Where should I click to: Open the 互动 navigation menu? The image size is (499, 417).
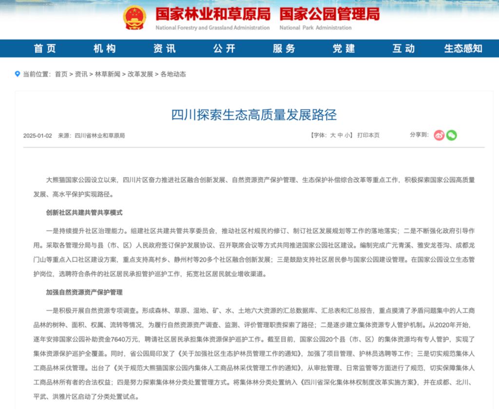[403, 48]
